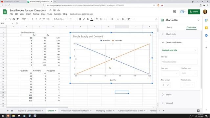Open cell fill color picker
The width and height of the screenshot is (210, 118).
(x=97, y=19)
